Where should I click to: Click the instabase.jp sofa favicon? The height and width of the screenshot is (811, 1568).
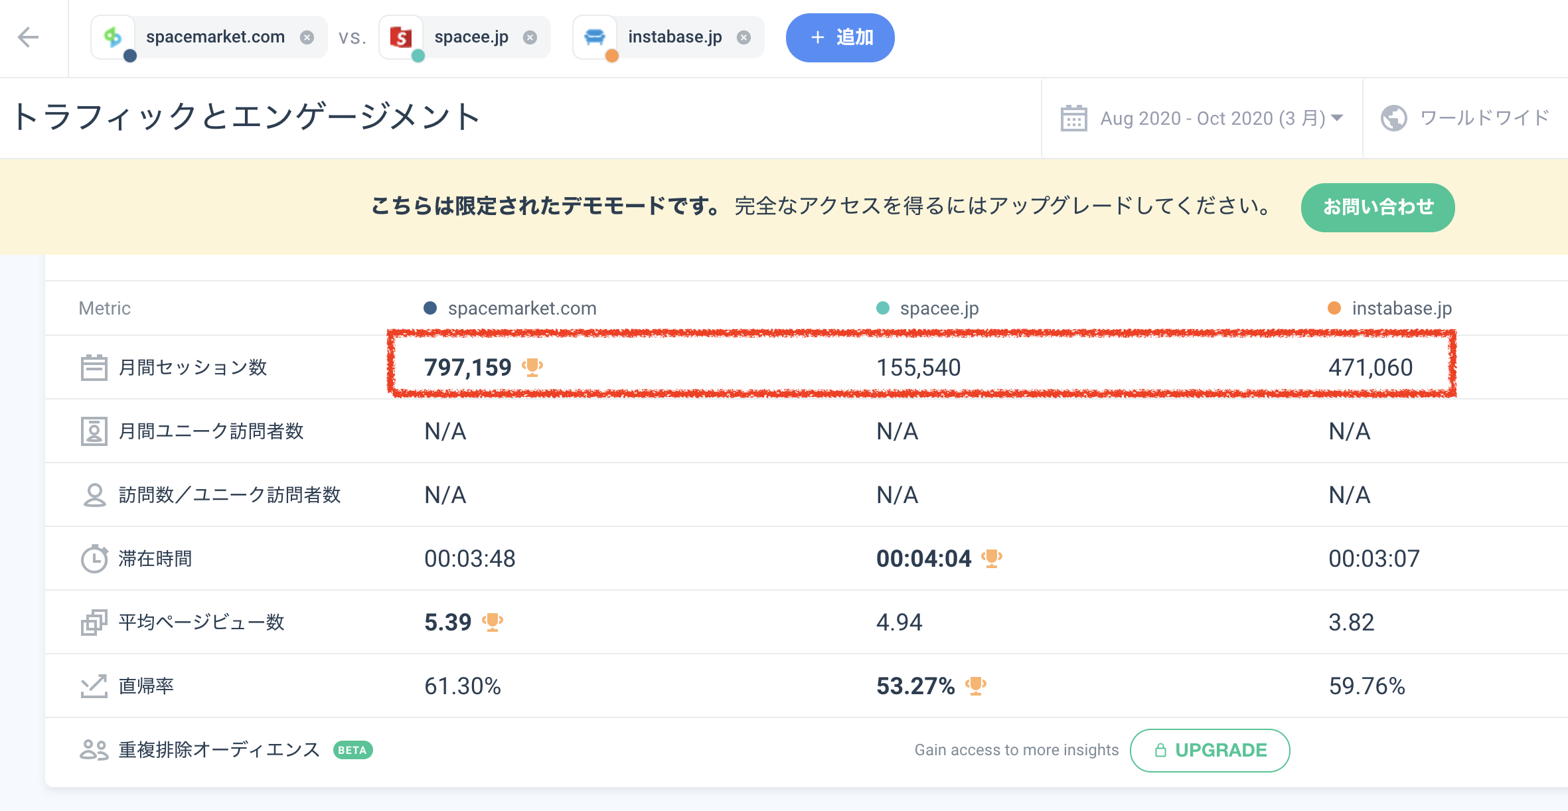[x=595, y=37]
